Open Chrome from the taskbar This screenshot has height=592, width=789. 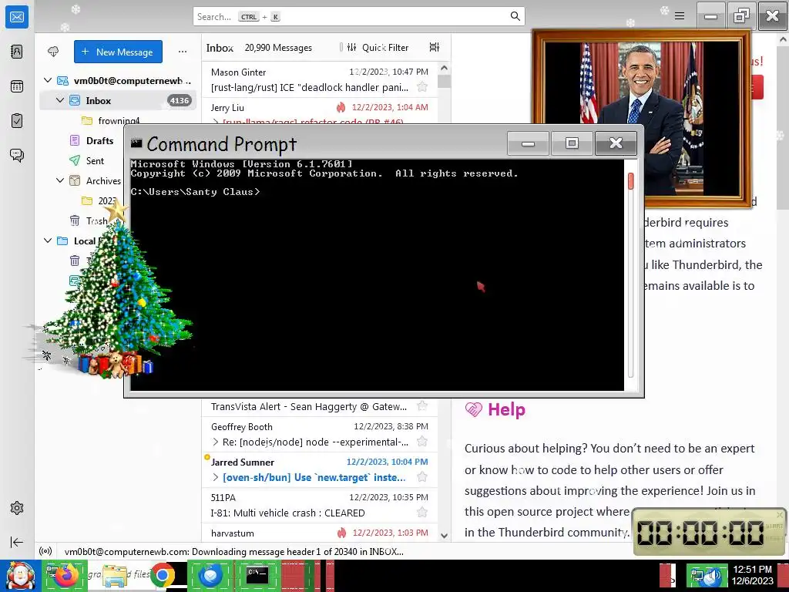point(162,575)
